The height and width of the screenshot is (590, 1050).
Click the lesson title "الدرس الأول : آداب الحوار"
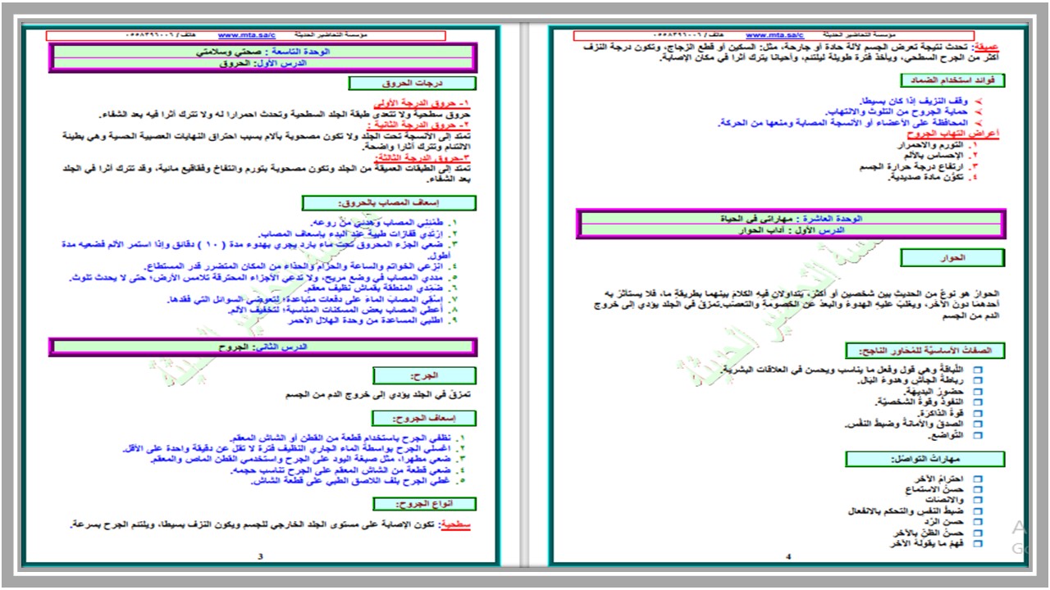point(792,230)
